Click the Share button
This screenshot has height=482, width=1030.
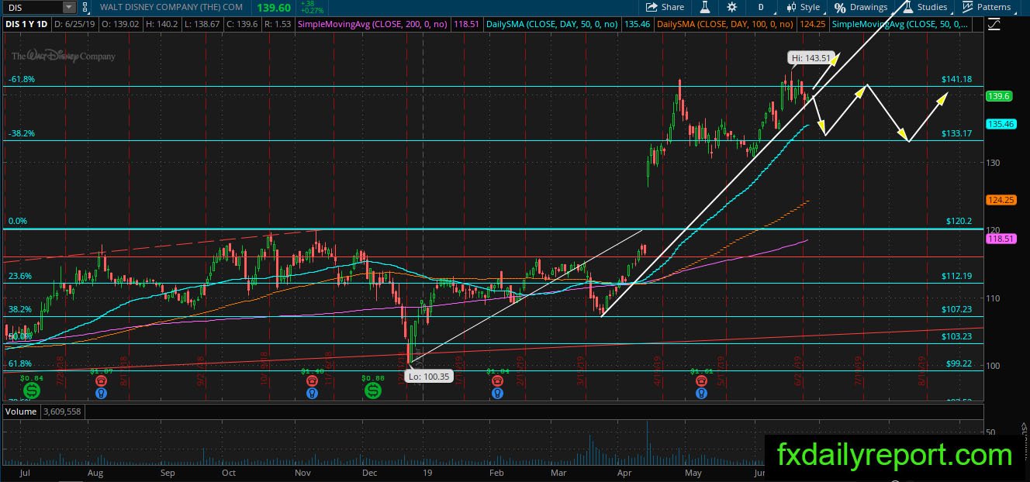(665, 7)
